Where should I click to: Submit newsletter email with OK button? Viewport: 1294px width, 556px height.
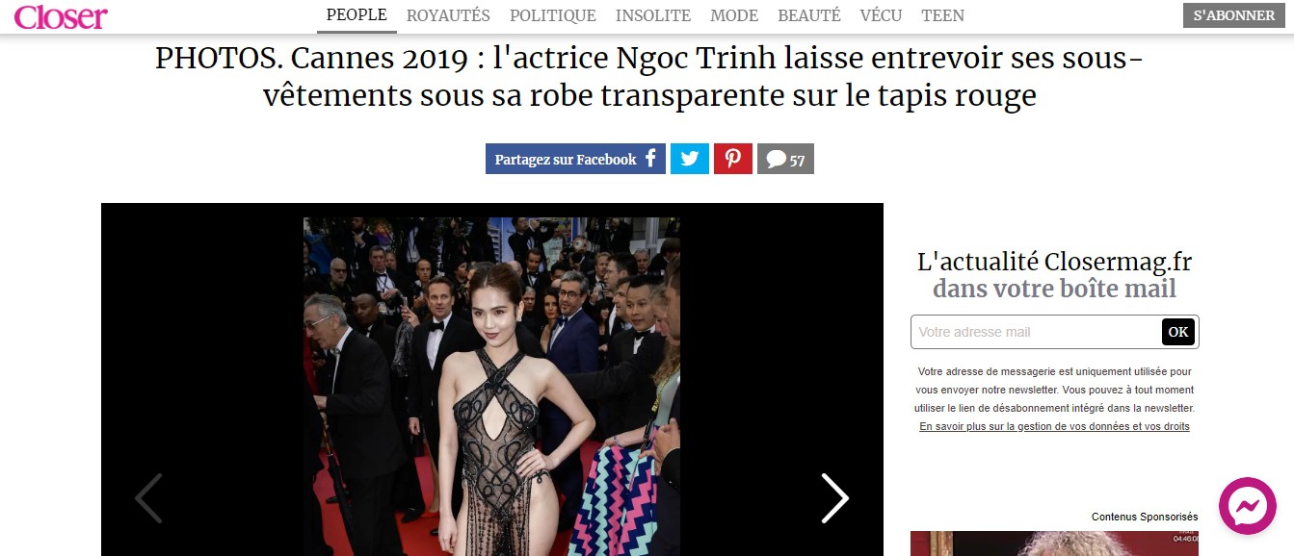[1178, 332]
